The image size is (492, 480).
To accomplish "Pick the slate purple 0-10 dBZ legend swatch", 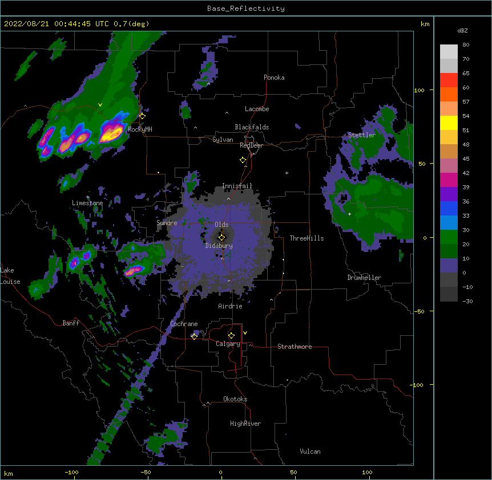I will point(449,266).
